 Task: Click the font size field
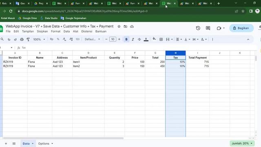click(113, 39)
